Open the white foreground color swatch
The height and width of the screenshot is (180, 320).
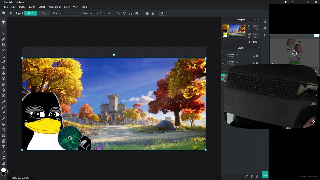point(3,170)
